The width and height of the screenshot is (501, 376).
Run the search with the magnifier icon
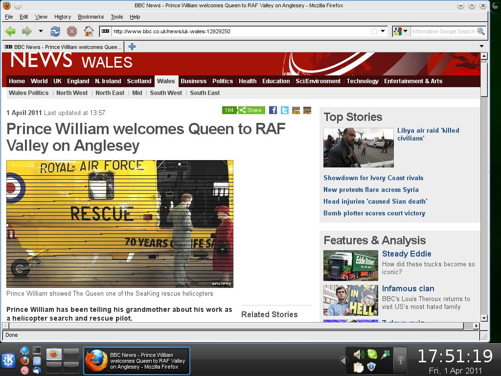click(481, 31)
